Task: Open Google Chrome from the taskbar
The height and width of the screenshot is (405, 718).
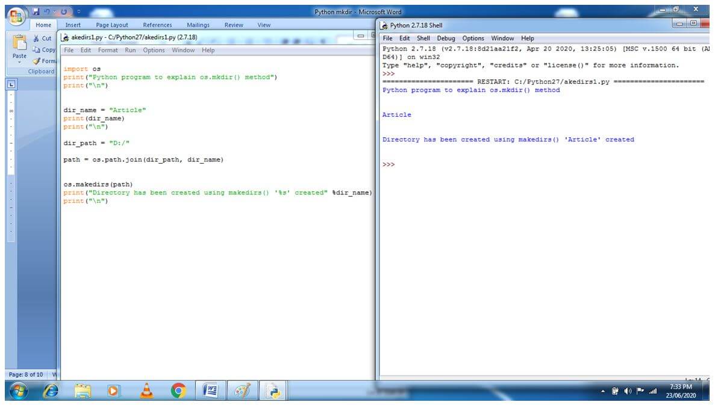Action: (x=178, y=391)
